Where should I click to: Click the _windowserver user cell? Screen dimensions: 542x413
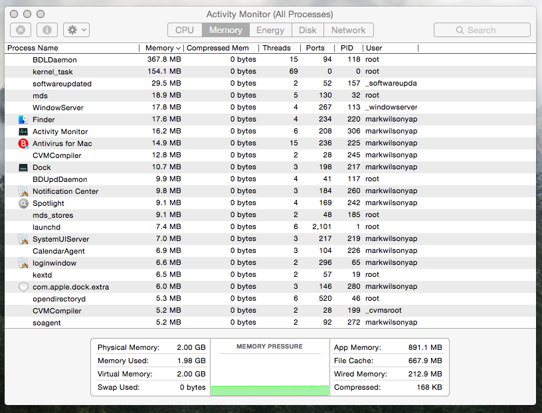[x=391, y=108]
